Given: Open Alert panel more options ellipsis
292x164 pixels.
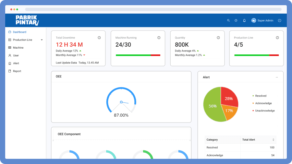Looking at the screenshot, I should 277,77.
